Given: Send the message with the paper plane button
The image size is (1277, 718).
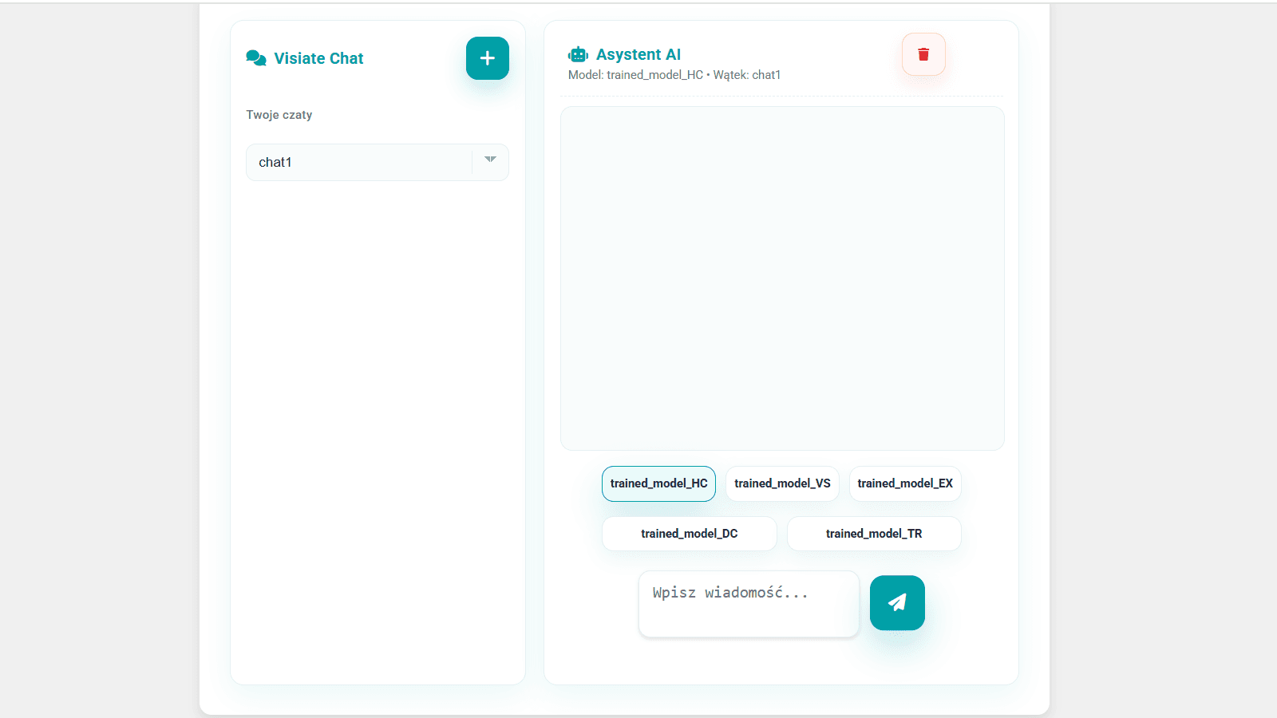Looking at the screenshot, I should click(897, 602).
